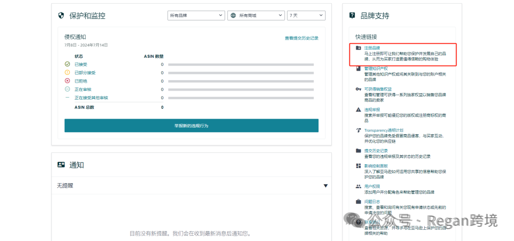Open the 正在接受其他审核 status link
The width and height of the screenshot is (514, 241).
(x=91, y=98)
